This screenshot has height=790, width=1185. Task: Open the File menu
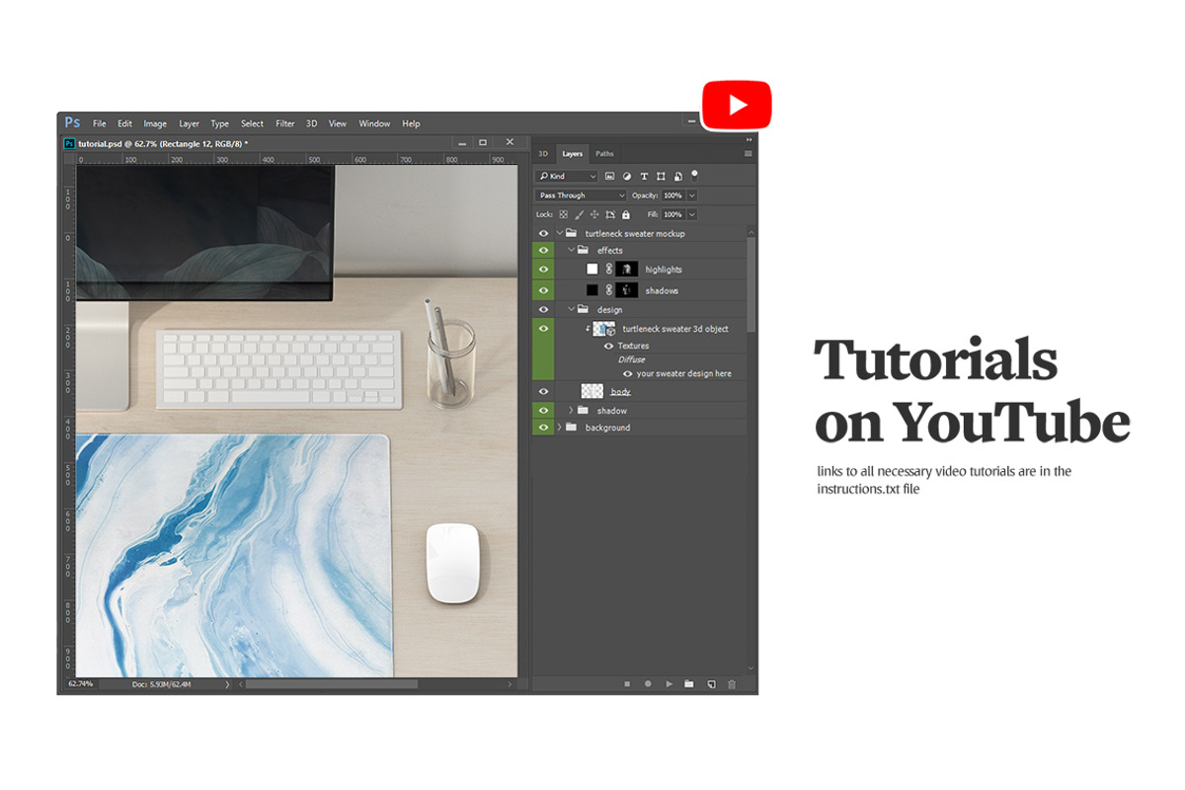pos(100,123)
